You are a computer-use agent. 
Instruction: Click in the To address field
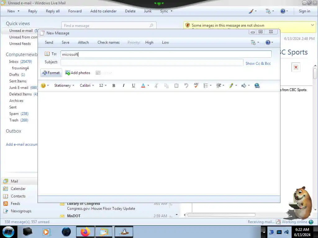[x=166, y=54]
